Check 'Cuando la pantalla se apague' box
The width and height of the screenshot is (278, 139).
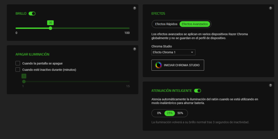click(18, 63)
